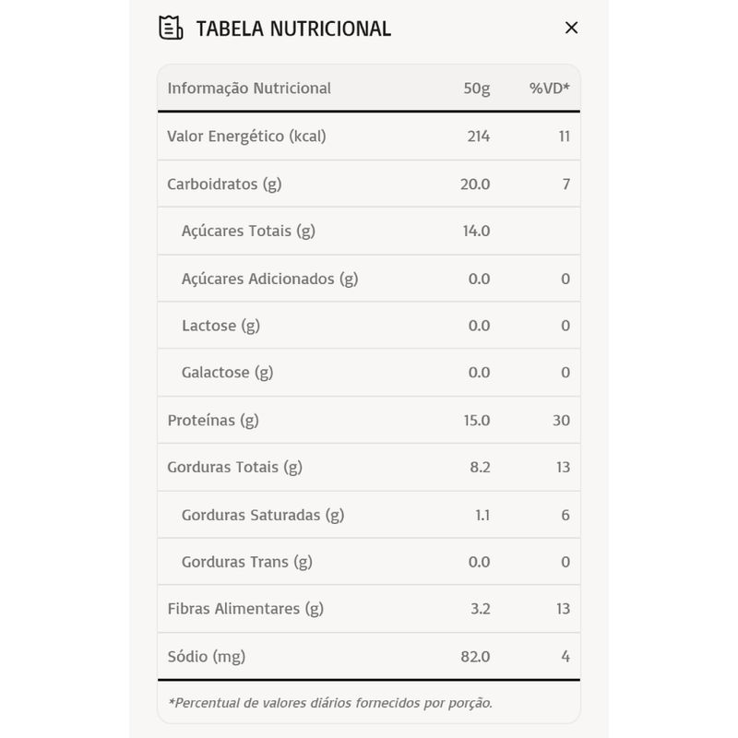The image size is (738, 738).
Task: Close the Tabela Nutricional panel
Action: [571, 28]
